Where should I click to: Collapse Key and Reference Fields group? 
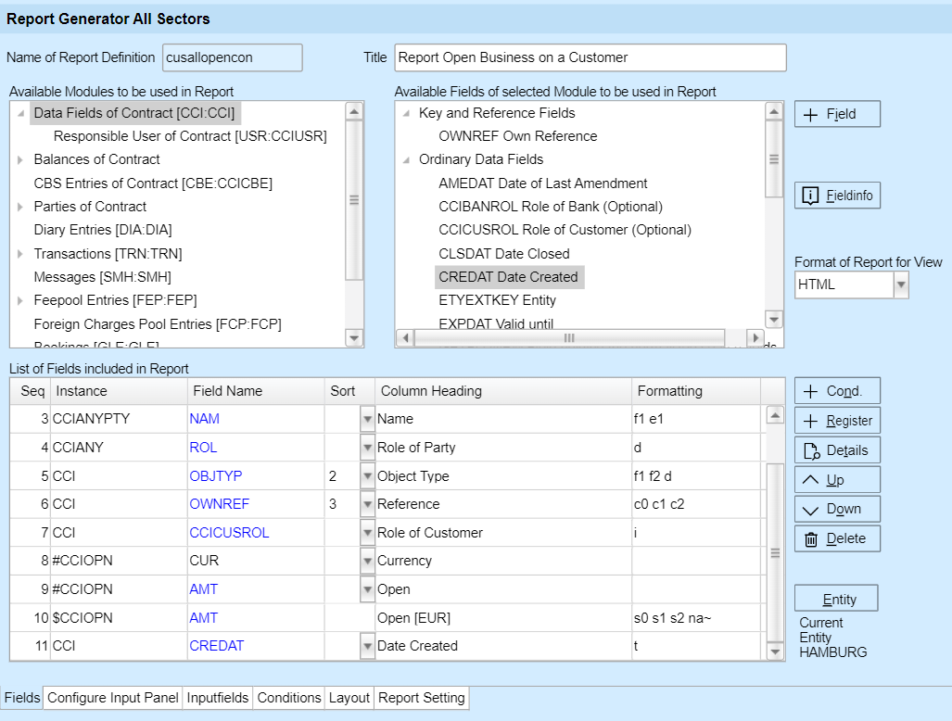coord(406,113)
